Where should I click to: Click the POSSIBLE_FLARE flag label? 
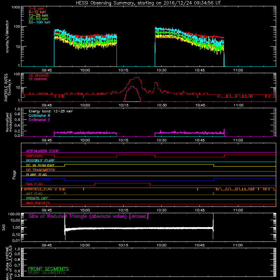point(40,161)
